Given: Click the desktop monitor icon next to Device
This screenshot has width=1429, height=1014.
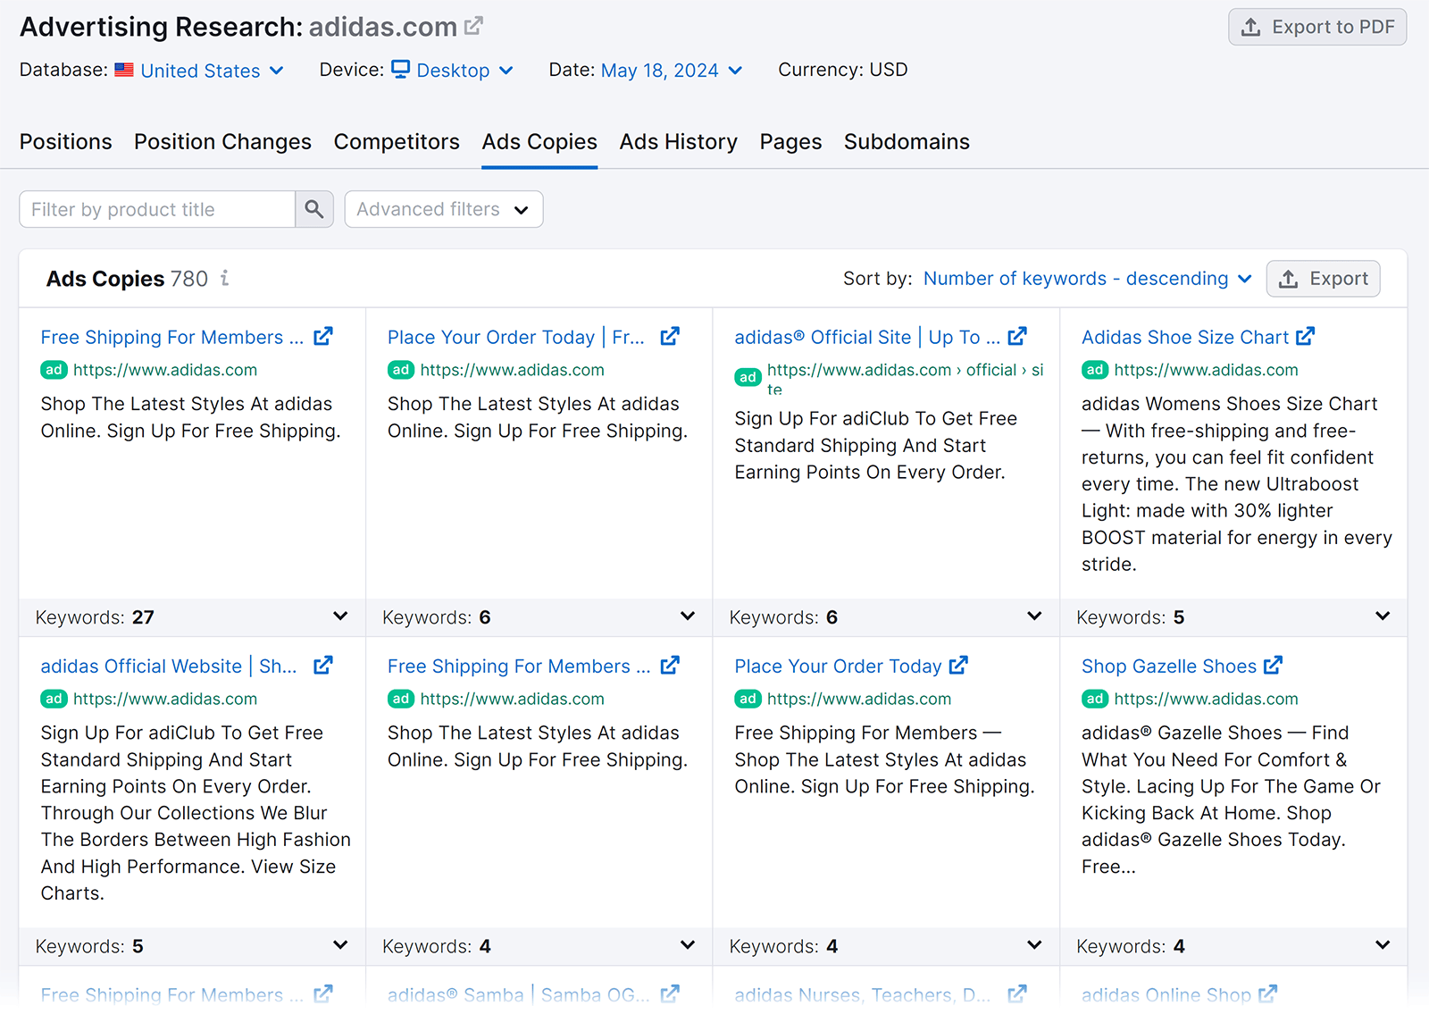Looking at the screenshot, I should tap(399, 70).
